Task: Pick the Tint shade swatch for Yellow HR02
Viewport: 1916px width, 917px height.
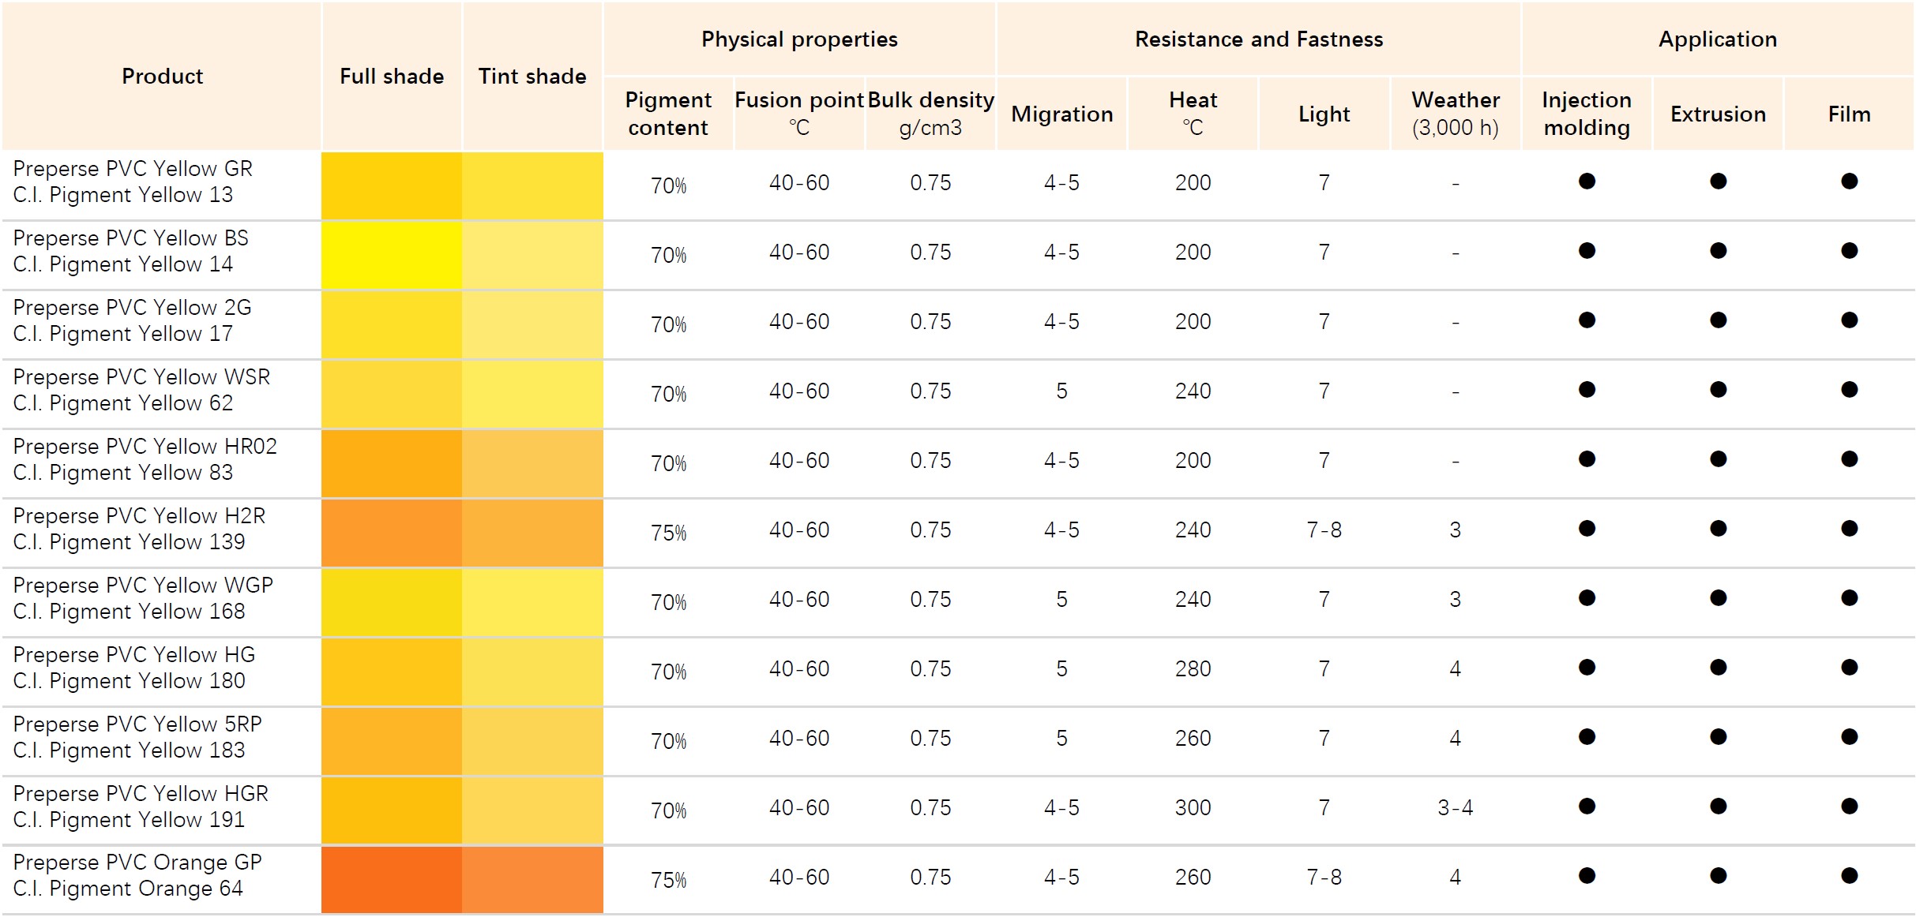Action: click(x=532, y=462)
